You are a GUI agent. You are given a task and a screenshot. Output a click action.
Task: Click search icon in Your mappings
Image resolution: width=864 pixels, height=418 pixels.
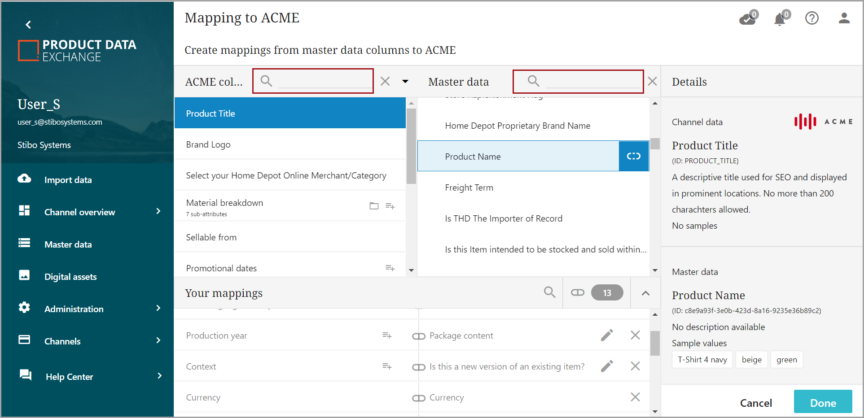[x=549, y=292]
